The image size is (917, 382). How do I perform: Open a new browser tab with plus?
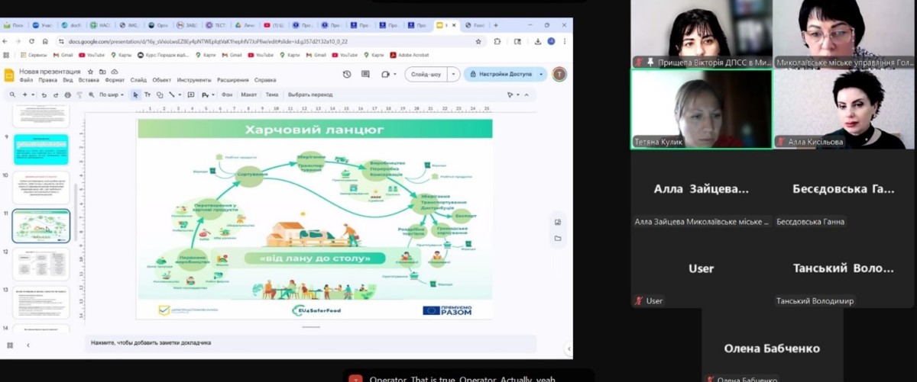point(496,25)
